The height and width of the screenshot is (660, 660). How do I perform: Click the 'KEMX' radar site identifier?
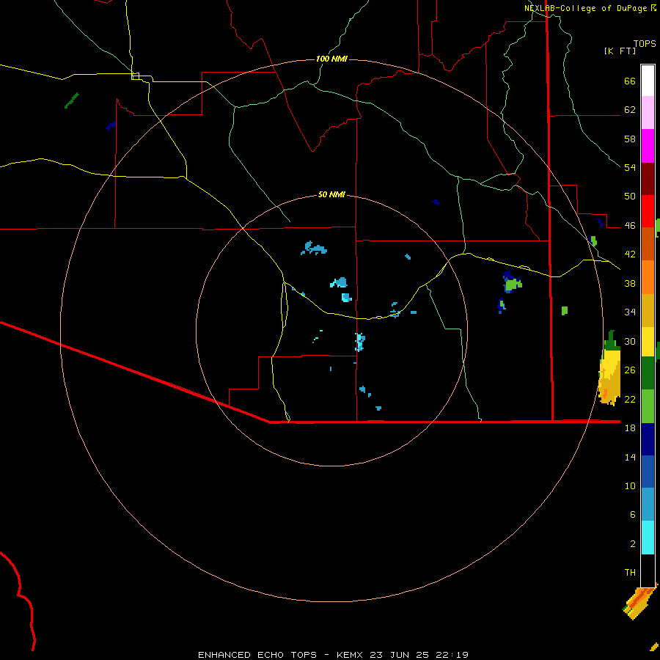click(x=349, y=655)
